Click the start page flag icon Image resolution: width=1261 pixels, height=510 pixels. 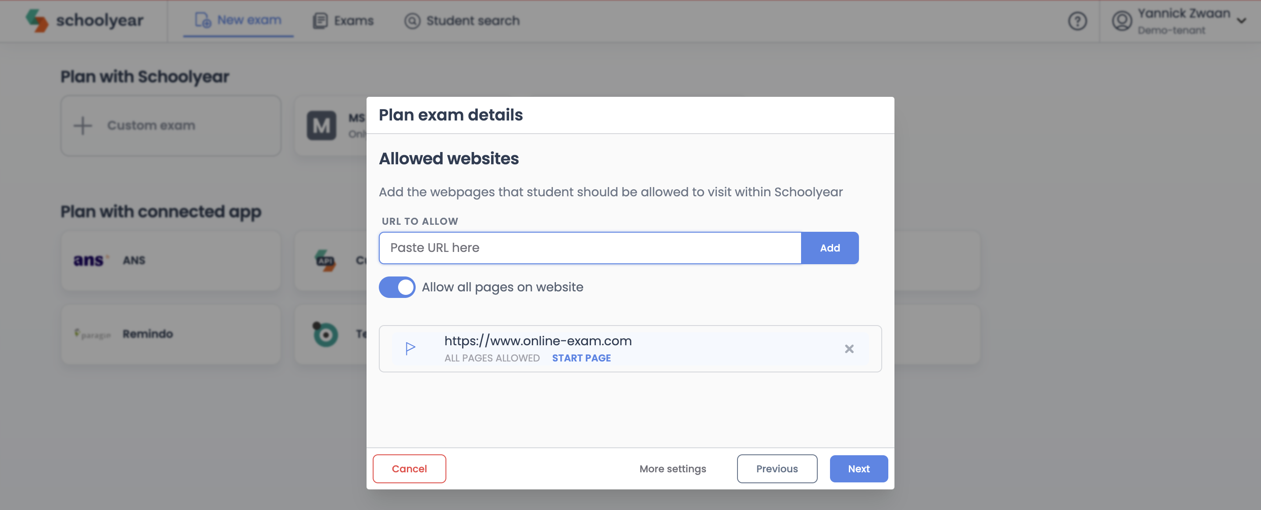click(410, 348)
